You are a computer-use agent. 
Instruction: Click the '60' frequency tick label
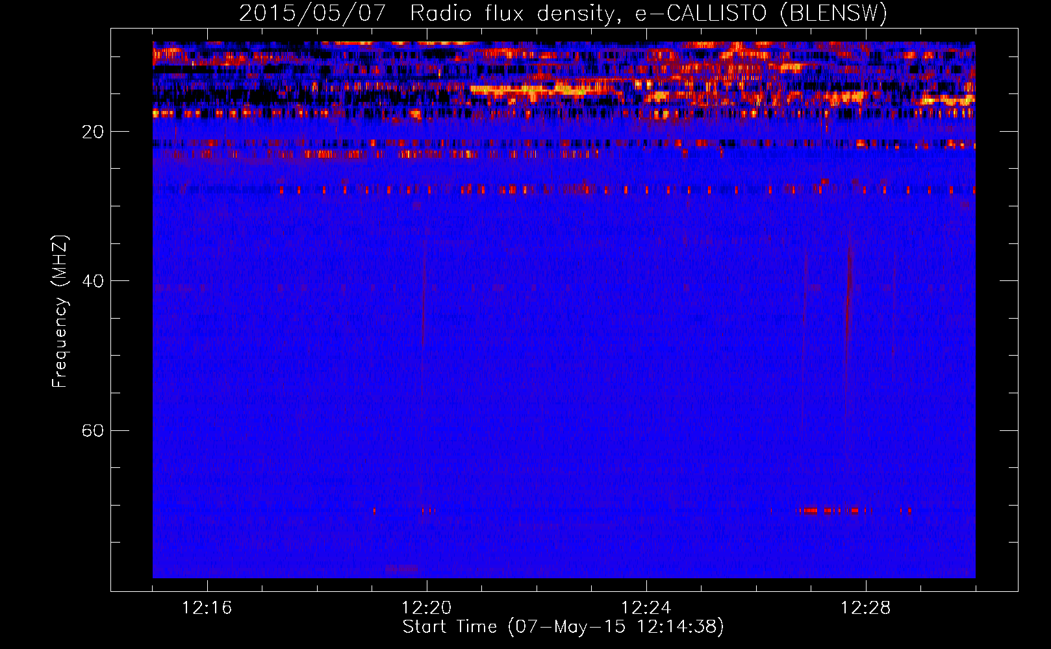point(93,430)
